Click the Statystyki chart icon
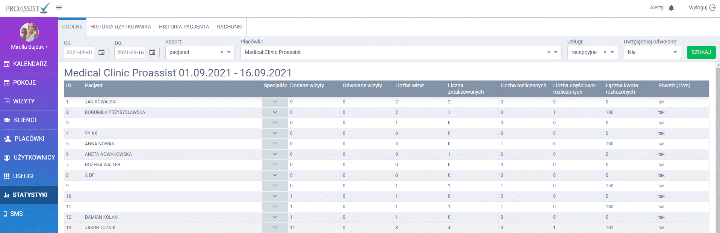 [6, 195]
